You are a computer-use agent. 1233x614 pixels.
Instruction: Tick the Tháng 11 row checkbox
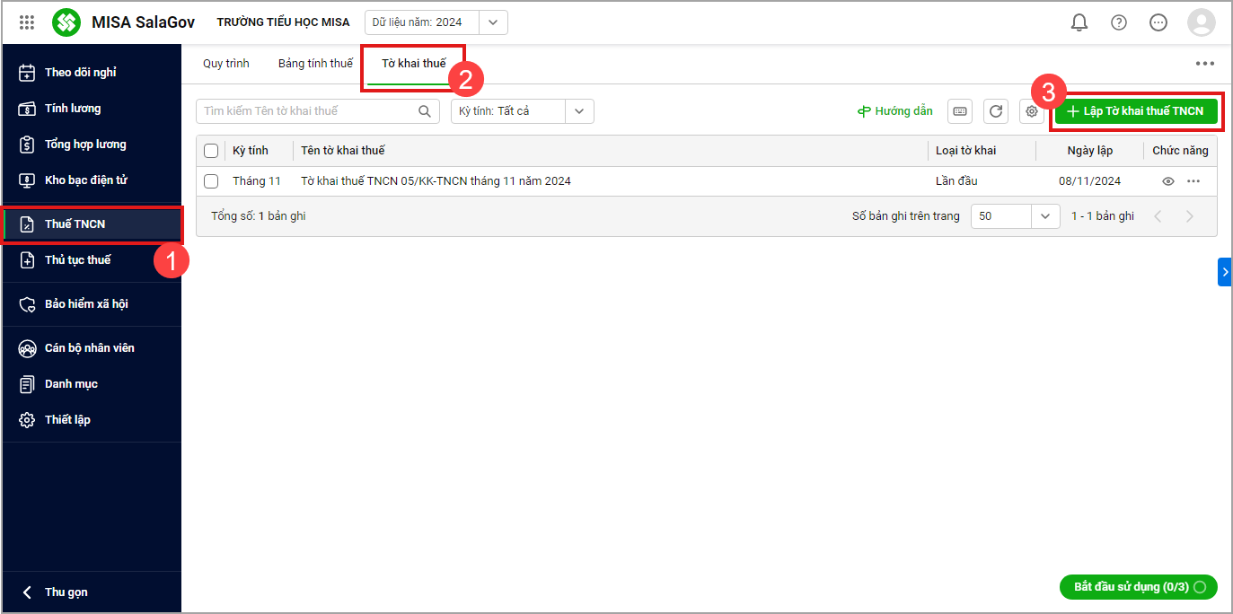click(212, 181)
